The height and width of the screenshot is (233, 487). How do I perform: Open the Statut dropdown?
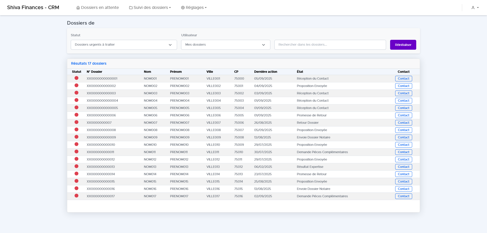pyautogui.click(x=124, y=45)
